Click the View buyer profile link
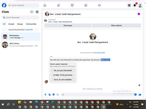The image size is (146, 109). click(99, 53)
